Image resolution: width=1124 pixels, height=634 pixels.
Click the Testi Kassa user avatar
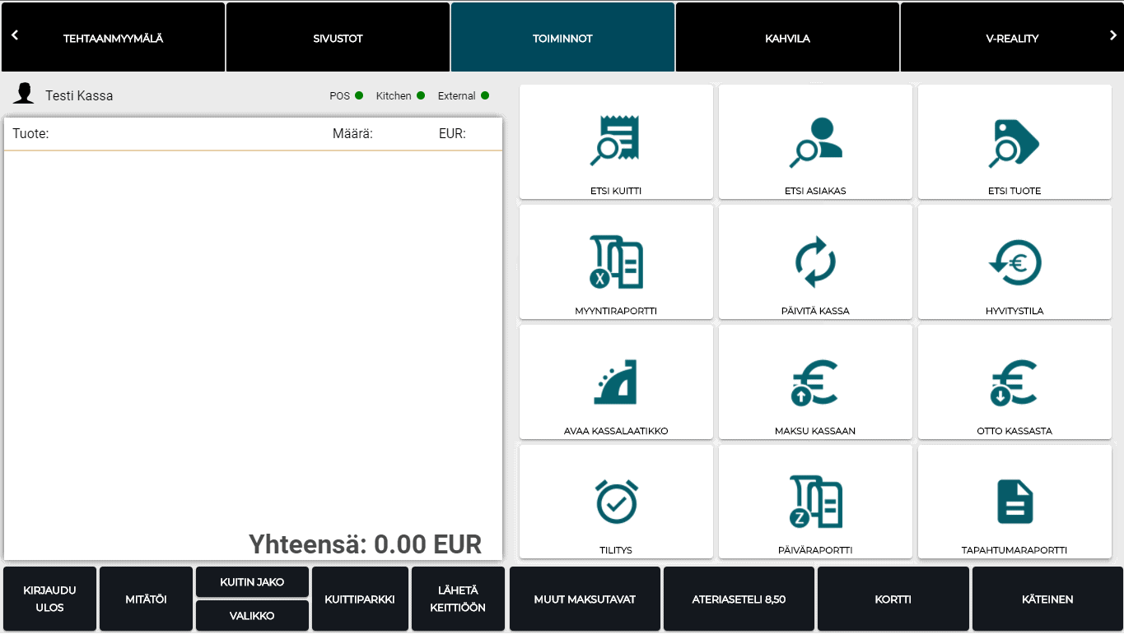click(24, 95)
